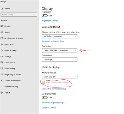The height and width of the screenshot is (114, 124).
Task: Click the Power & sleep icon
Action: (x=2, y=50)
